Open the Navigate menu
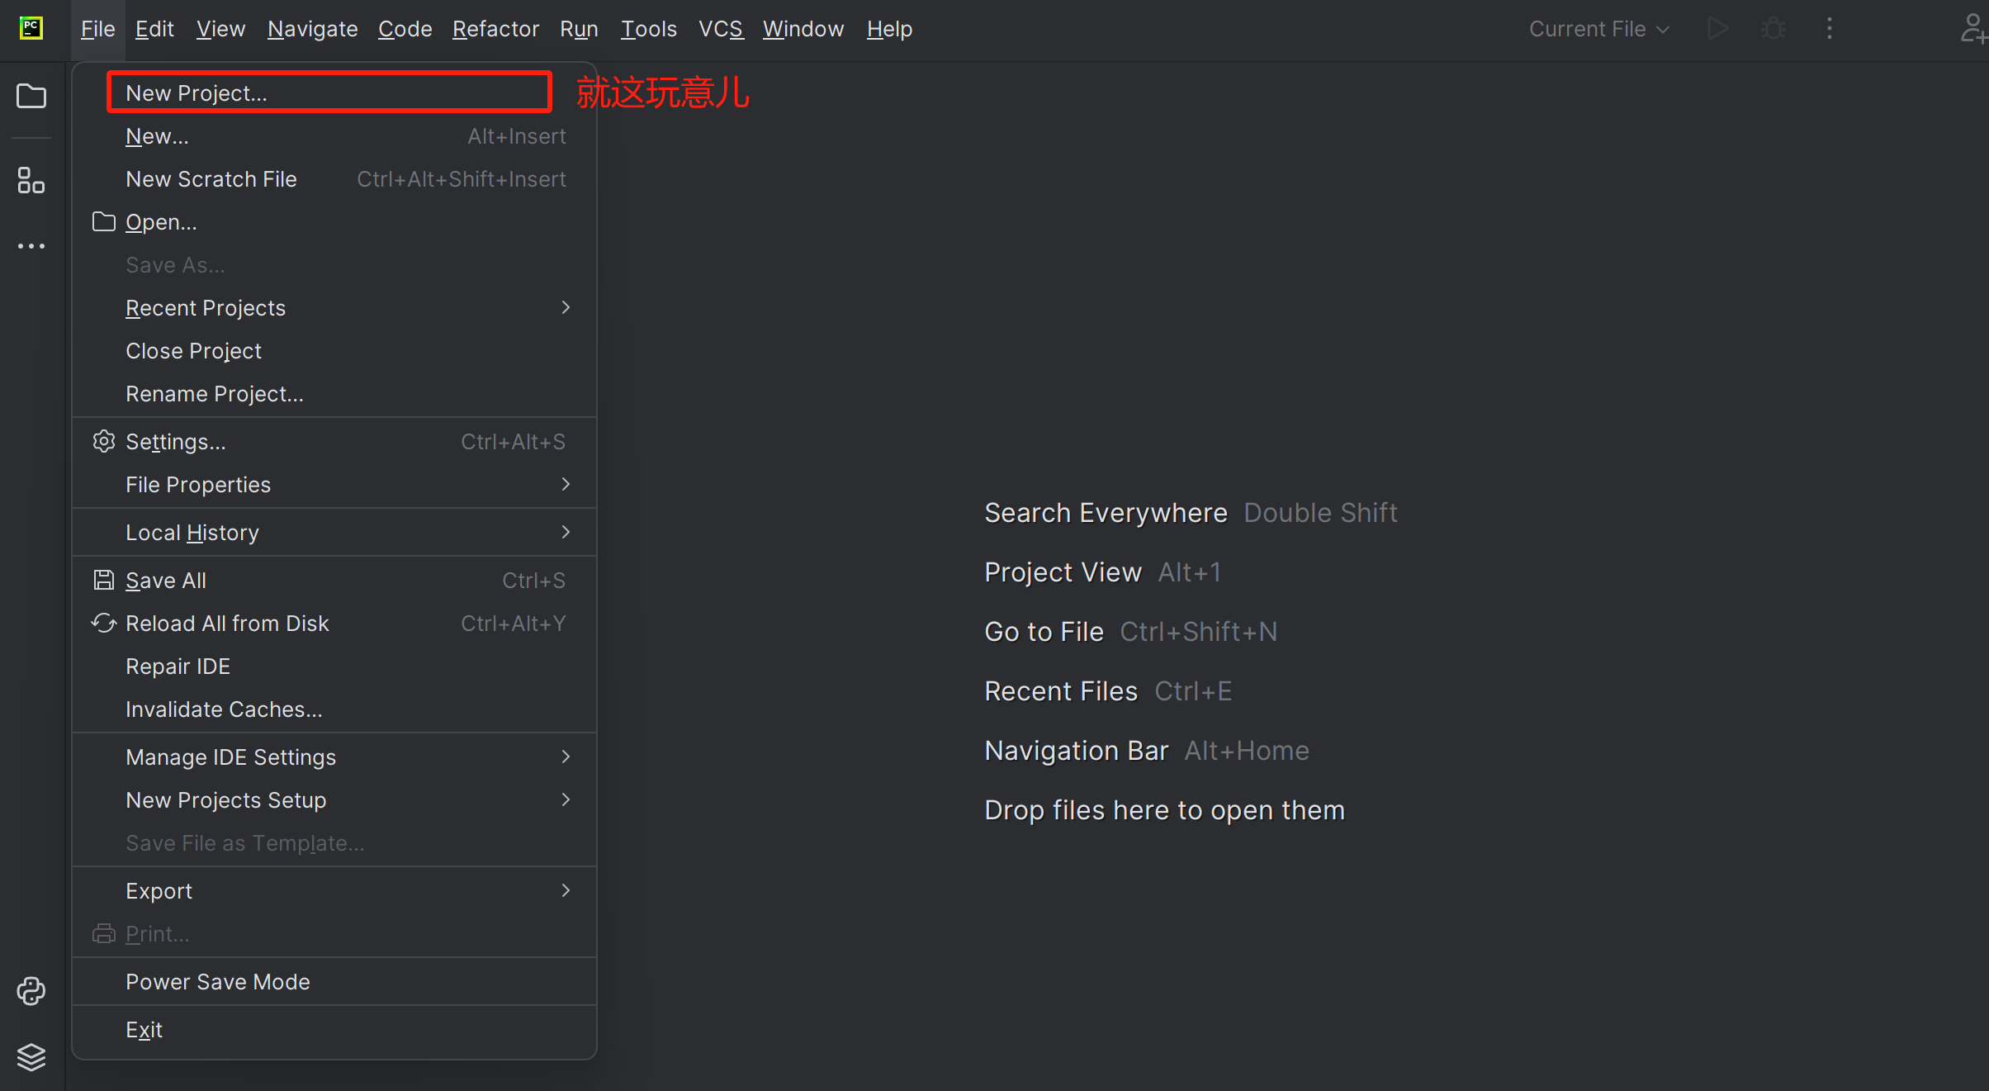This screenshot has height=1091, width=1989. coord(312,29)
